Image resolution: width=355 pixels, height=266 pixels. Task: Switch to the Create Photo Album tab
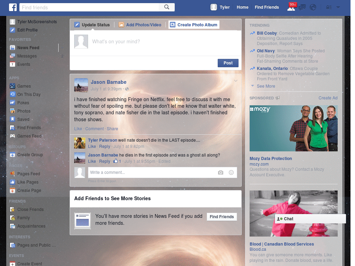coord(193,25)
